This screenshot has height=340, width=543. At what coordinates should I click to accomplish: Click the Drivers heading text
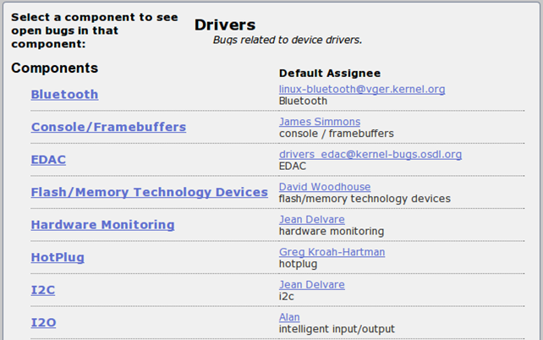pyautogui.click(x=224, y=25)
